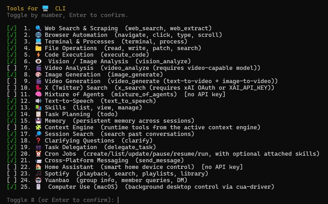Viewport: 328px width, 204px height.
Task: Click the palette icon for Image Generation
Action: pyautogui.click(x=38, y=75)
